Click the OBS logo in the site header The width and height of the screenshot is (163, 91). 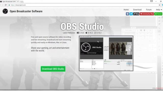coord(5,11)
